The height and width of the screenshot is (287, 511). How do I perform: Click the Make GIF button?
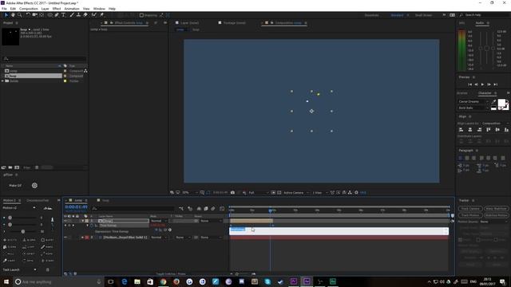pos(15,186)
